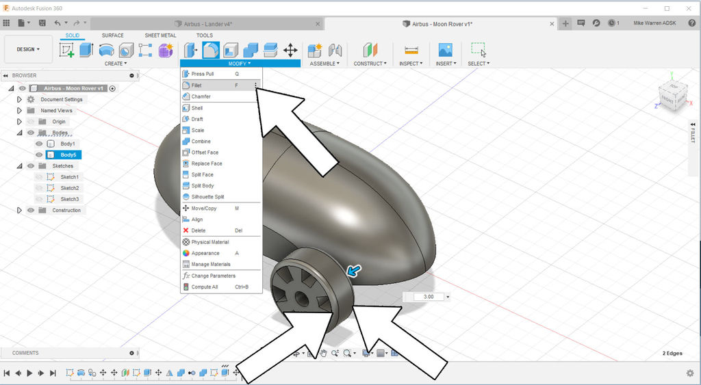Viewport: 701px width, 385px height.
Task: Select Appearance in the Modify menu
Action: click(x=221, y=253)
